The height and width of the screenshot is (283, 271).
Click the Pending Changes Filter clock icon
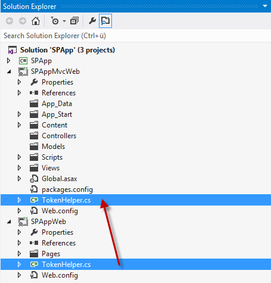coord(54,21)
